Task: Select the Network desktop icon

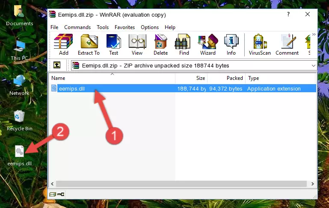Action: coord(19,85)
